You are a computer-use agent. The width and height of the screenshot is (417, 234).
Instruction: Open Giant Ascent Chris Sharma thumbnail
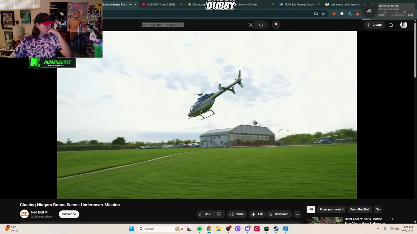[x=325, y=220]
